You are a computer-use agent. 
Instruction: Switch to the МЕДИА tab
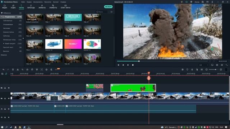[5, 6]
